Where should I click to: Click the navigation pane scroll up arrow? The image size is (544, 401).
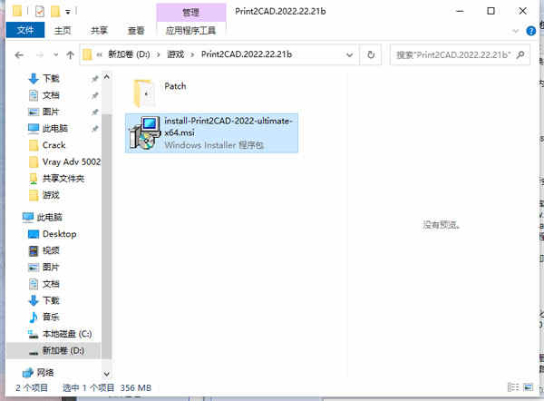(x=107, y=77)
